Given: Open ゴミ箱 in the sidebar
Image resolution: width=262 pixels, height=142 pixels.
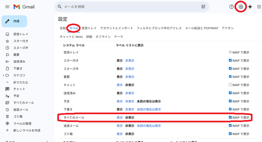Looking at the screenshot, I should click(x=18, y=116).
